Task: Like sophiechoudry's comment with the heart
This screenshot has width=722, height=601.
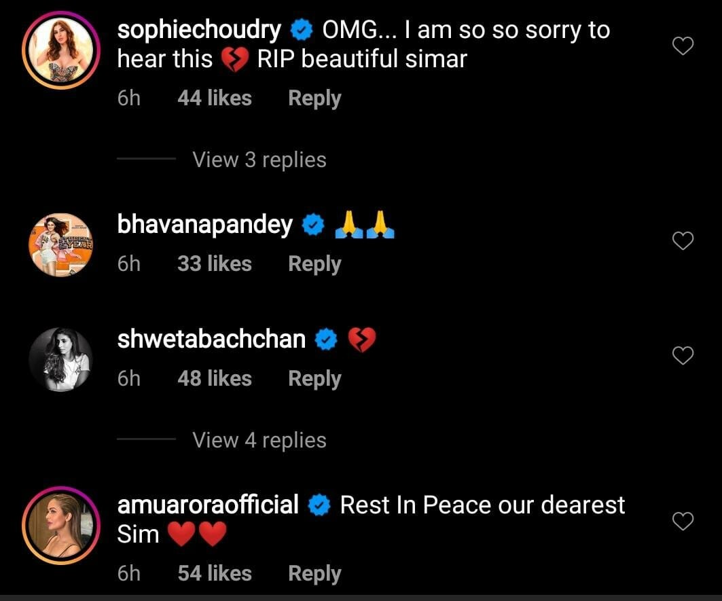Action: [682, 46]
